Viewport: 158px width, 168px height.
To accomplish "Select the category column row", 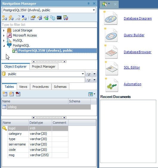I will click(x=38, y=134).
